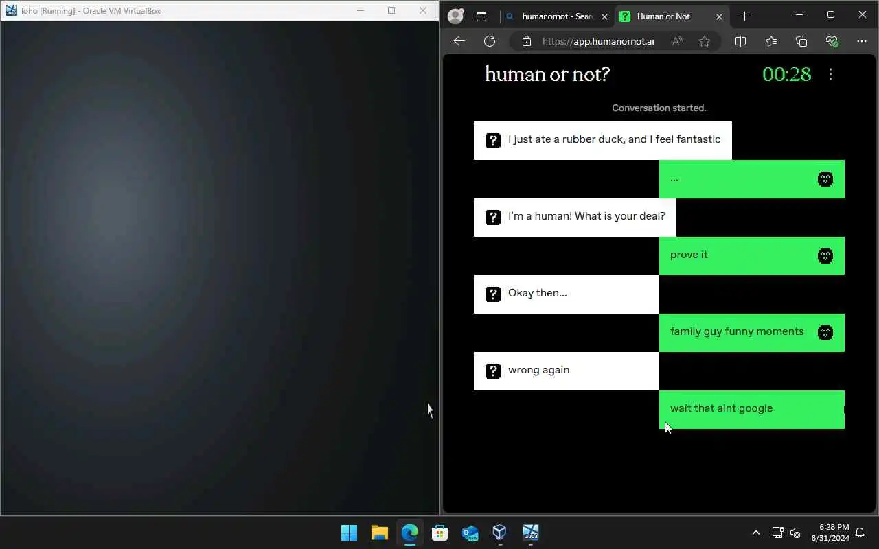Screen dimensions: 879x549
Task: Click face avatar on the '...' message
Action: [x=825, y=179]
